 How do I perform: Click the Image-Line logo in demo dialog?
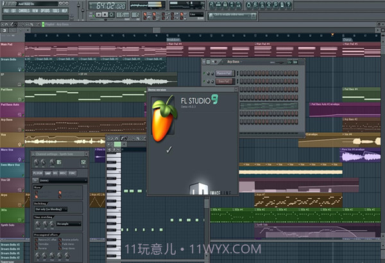tap(210, 190)
